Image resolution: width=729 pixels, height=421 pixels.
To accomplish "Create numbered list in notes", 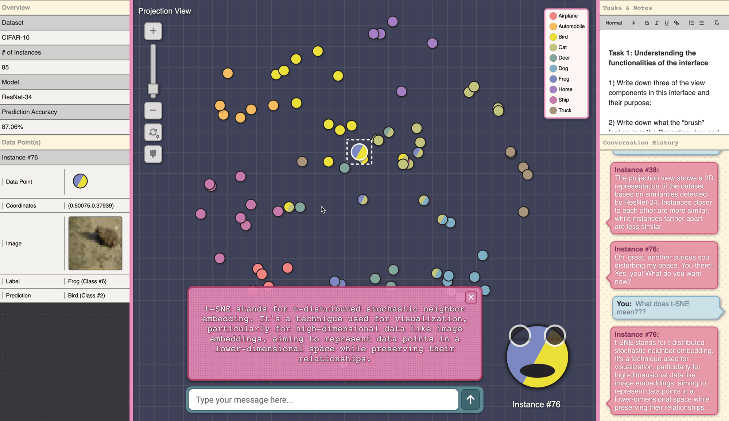I will click(691, 23).
